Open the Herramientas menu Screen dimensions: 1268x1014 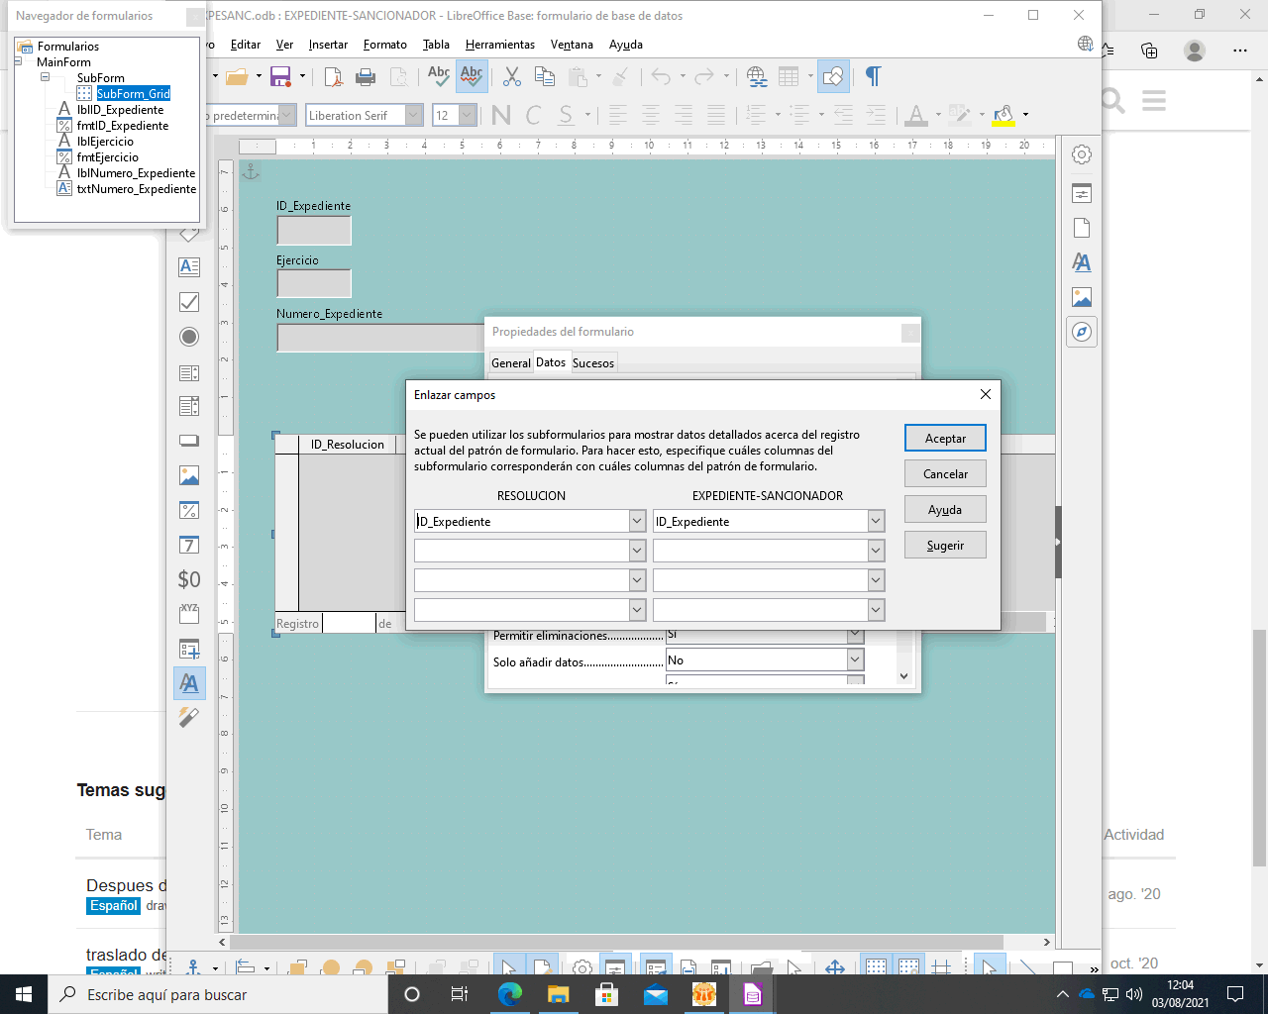(499, 45)
